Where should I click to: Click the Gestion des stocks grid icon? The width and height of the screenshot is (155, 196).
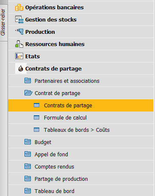pyautogui.click(x=19, y=19)
